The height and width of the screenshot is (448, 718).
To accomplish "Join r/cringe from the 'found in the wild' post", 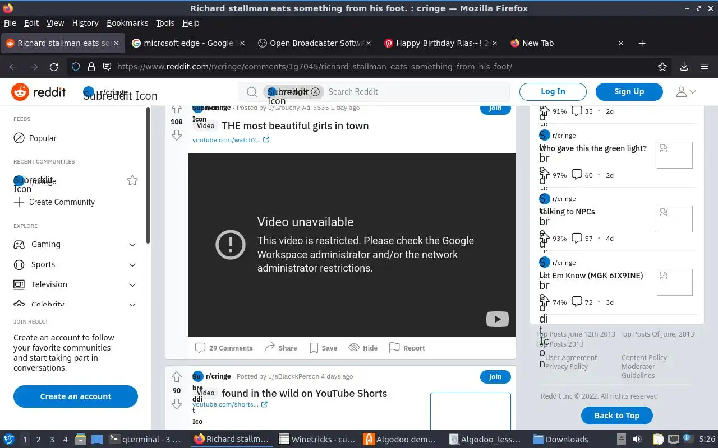I will pyautogui.click(x=495, y=377).
